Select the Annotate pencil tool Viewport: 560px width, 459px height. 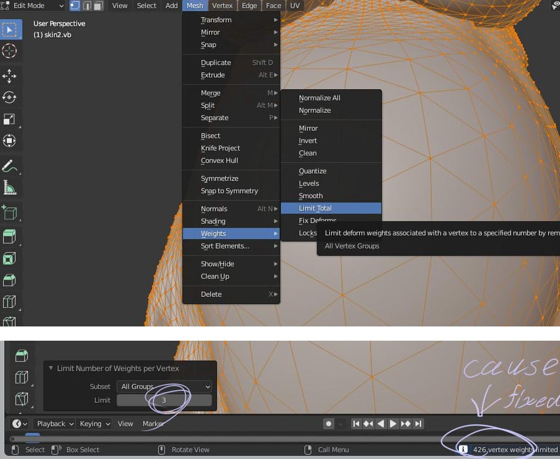(x=9, y=166)
